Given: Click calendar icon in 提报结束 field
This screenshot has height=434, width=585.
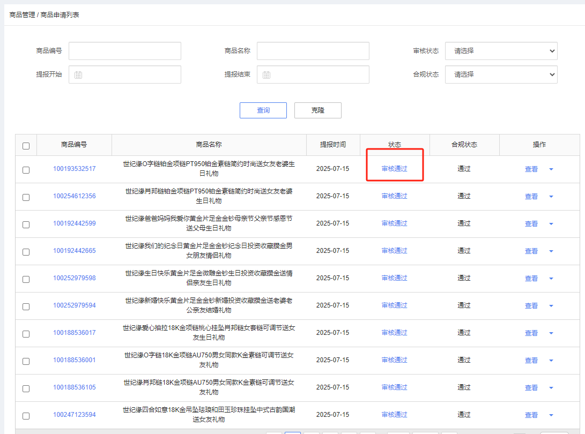Looking at the screenshot, I should [266, 75].
